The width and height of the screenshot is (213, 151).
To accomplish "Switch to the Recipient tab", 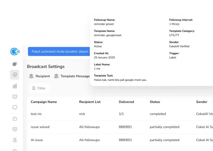I will click(x=39, y=76).
